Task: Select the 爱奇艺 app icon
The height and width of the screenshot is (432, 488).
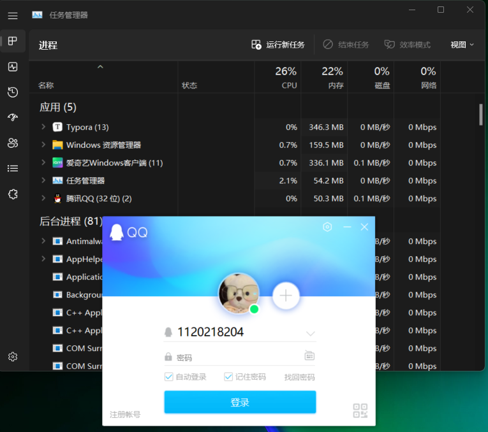Action: coord(57,162)
